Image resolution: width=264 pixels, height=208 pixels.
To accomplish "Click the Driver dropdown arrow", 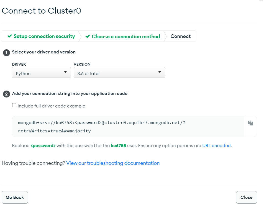I will click(x=65, y=72).
